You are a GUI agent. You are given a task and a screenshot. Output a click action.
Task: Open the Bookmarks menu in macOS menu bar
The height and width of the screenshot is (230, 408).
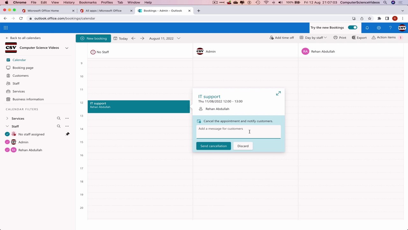click(88, 3)
